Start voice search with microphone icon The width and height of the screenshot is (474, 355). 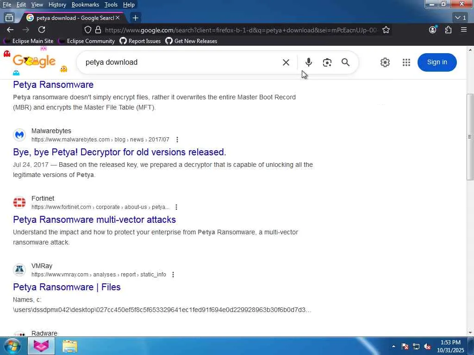click(308, 62)
